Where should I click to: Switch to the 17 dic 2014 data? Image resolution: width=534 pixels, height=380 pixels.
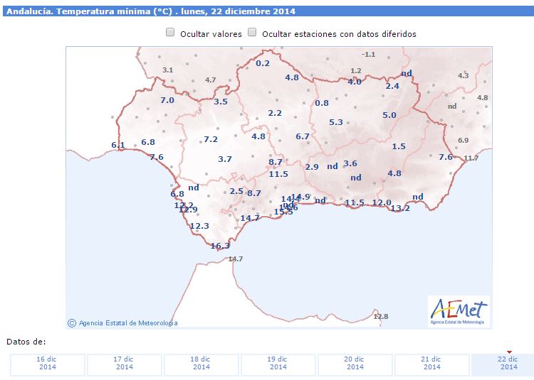click(125, 364)
